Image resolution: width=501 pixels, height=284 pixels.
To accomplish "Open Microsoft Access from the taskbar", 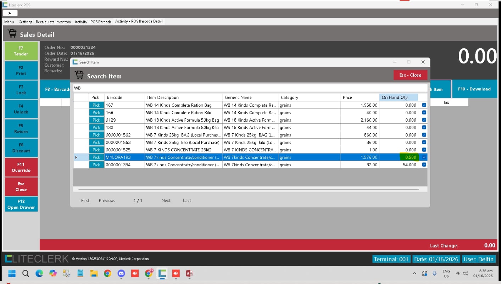I will click(189, 273).
